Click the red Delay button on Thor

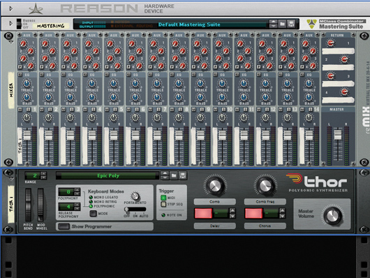click(203, 213)
